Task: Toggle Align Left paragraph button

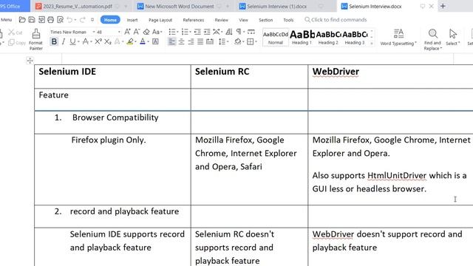Action: point(171,41)
